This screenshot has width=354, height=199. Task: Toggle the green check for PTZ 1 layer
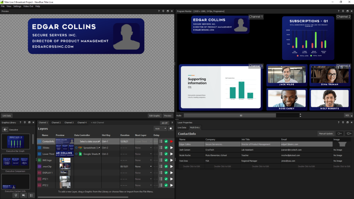[x=166, y=179]
